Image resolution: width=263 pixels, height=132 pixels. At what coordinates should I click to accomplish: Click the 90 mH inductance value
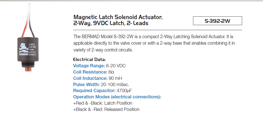[x=115, y=78]
